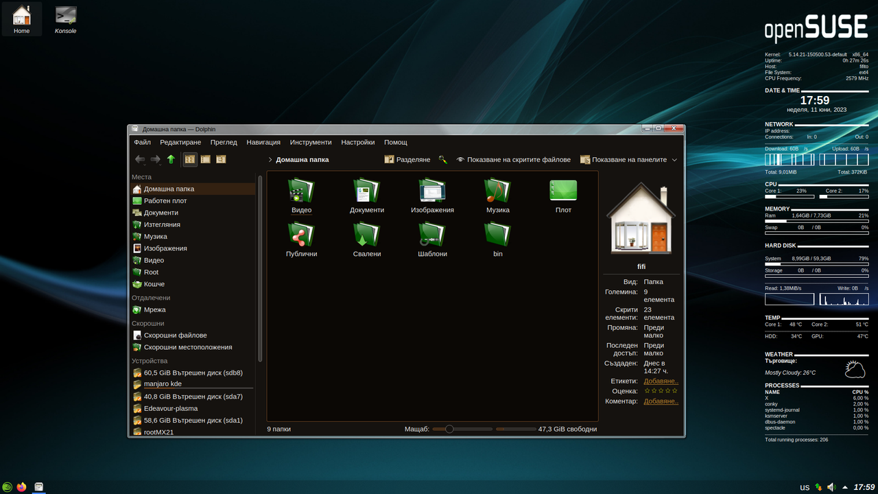
Task: Open the Музика folder in file view
Action: [x=498, y=196]
